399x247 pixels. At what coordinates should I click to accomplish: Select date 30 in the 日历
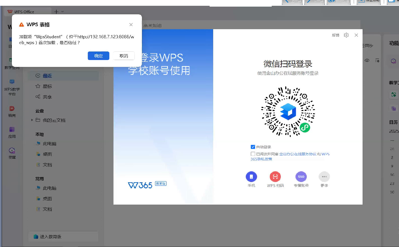392,192
